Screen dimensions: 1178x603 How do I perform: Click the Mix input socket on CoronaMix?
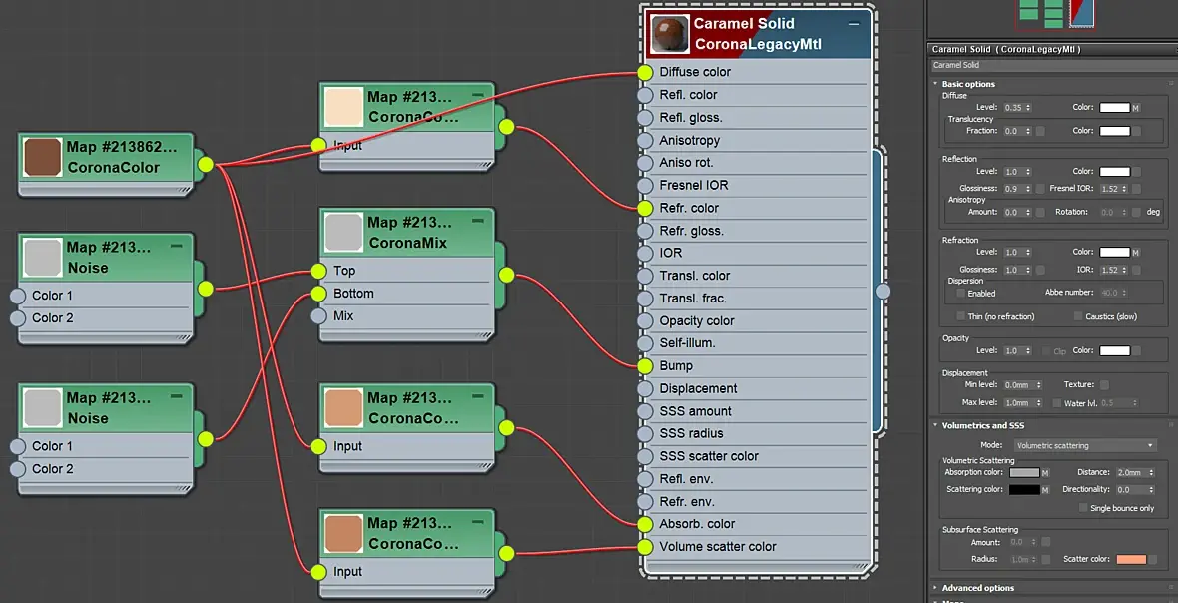click(318, 316)
